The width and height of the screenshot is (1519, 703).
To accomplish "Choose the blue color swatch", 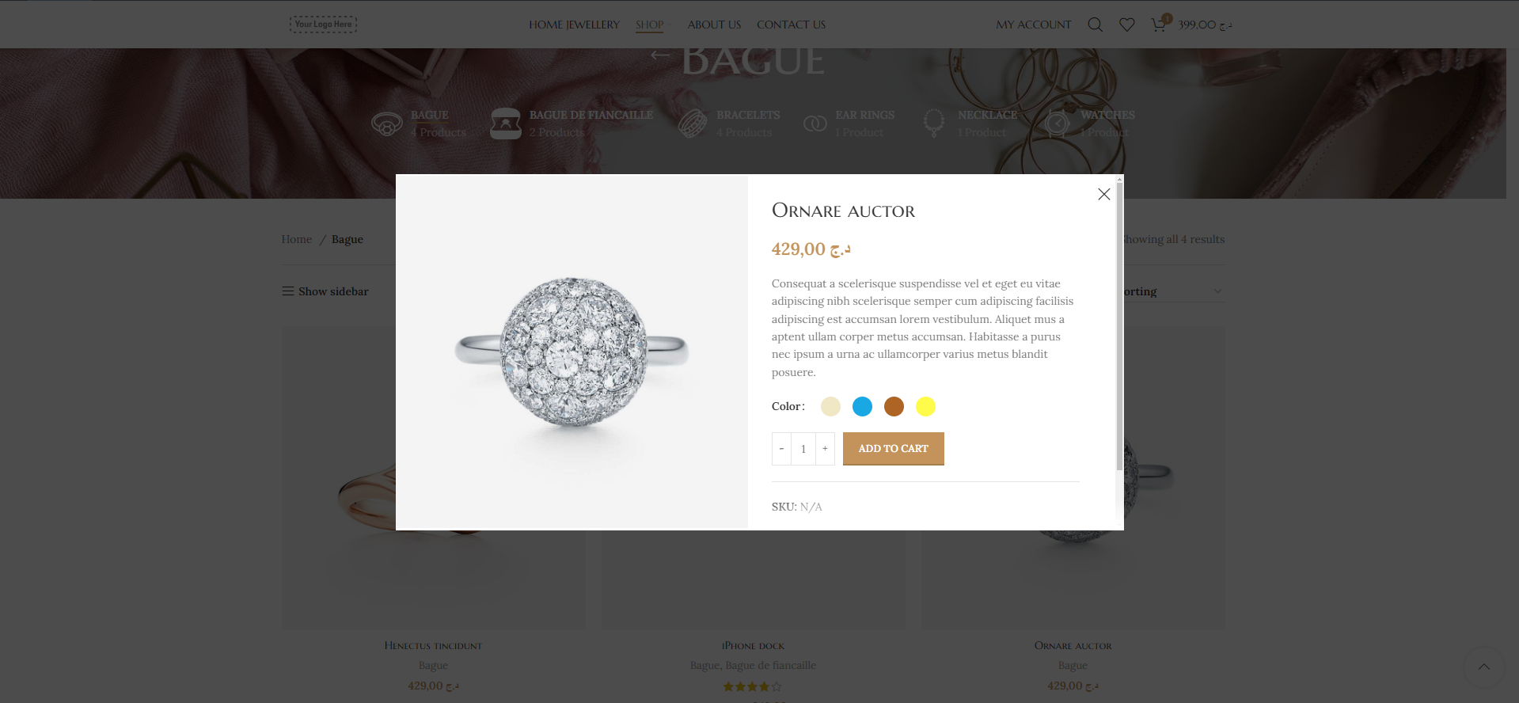I will tap(862, 406).
